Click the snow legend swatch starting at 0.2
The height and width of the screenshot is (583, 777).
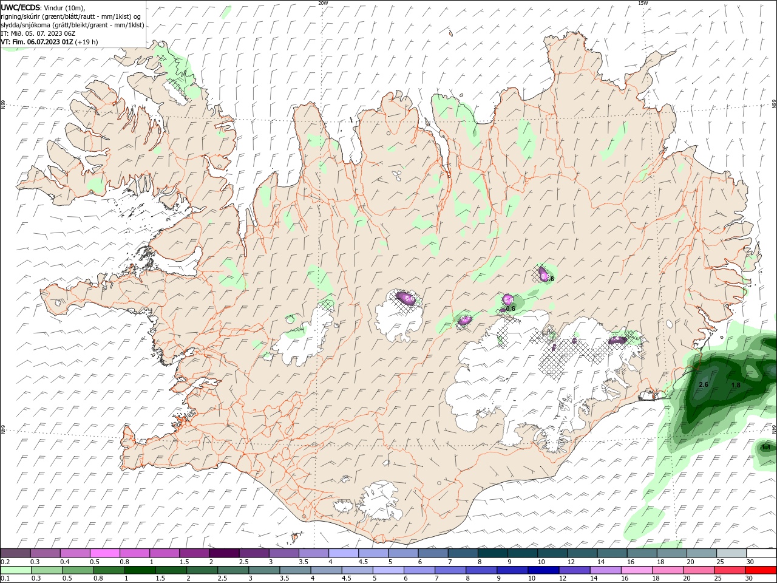(x=15, y=553)
